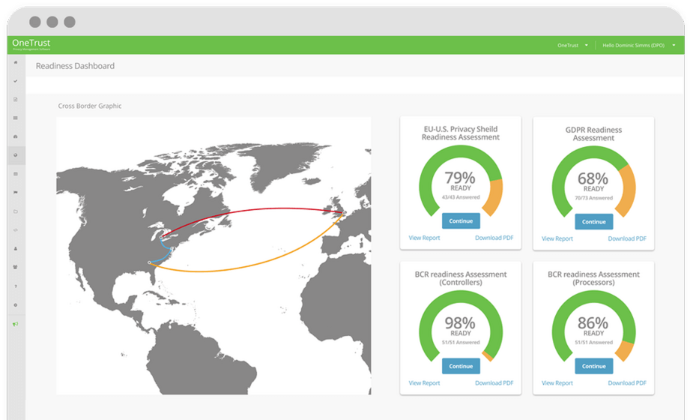Continue the EU-U.S. Privacy Shield assessment
Screen dimensions: 690x420
pyautogui.click(x=461, y=220)
